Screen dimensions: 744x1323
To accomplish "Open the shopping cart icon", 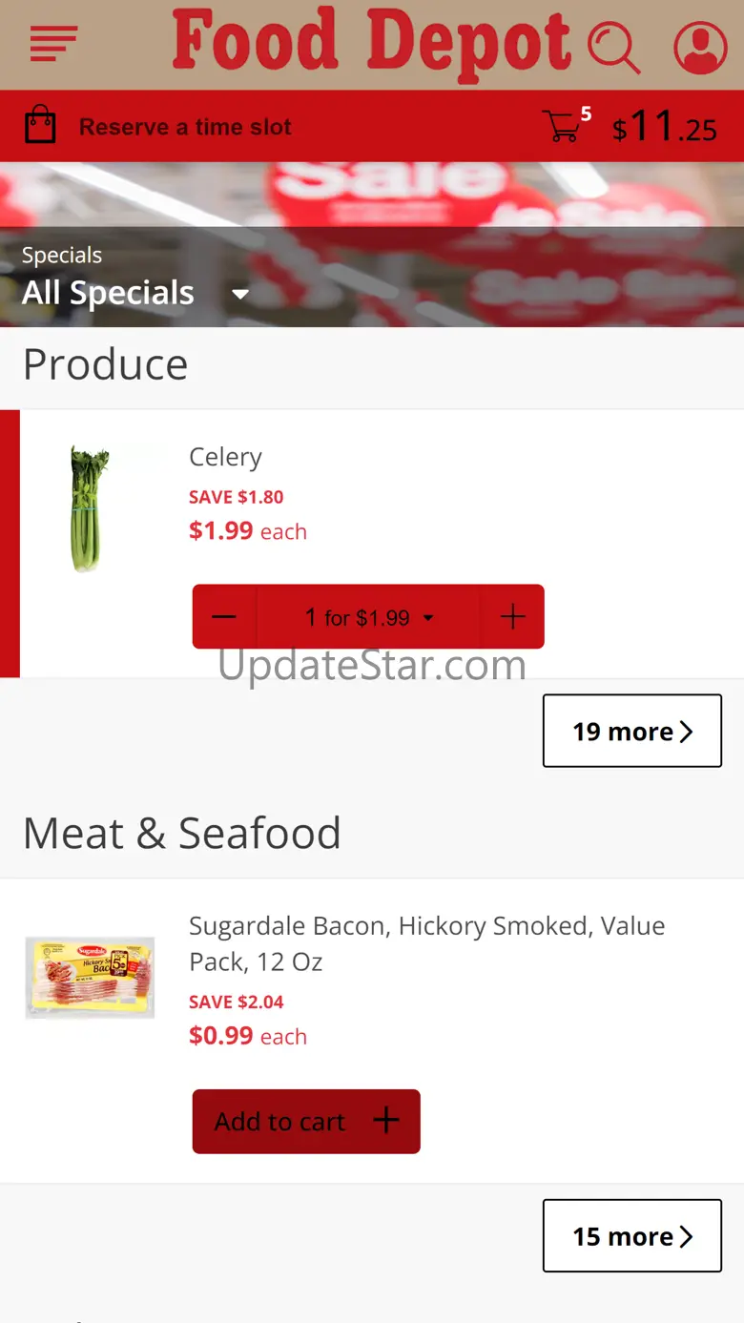I will 563,126.
